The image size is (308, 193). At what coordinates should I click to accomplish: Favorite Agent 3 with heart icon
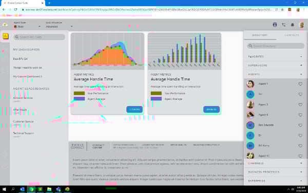(x=300, y=104)
